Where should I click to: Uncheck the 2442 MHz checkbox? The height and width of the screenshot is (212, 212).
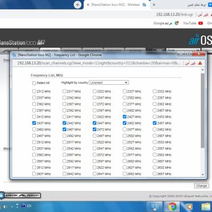(64, 123)
